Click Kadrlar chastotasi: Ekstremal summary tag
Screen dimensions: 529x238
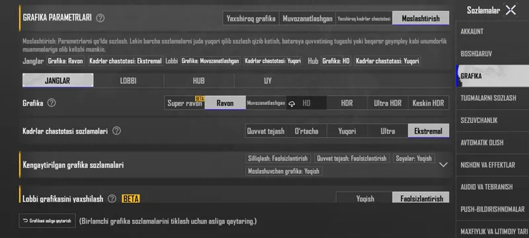(126, 61)
